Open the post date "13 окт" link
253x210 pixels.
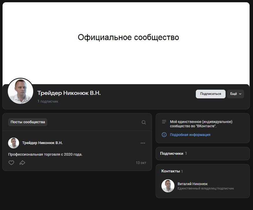point(141,163)
